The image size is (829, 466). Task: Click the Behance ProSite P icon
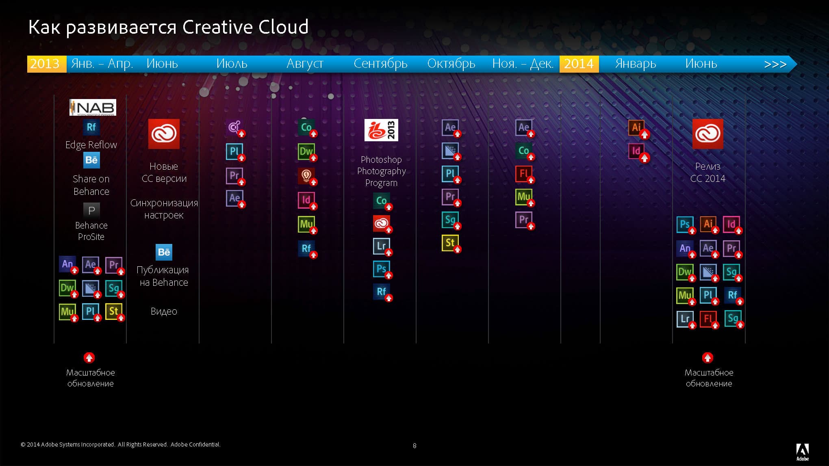[x=91, y=210]
